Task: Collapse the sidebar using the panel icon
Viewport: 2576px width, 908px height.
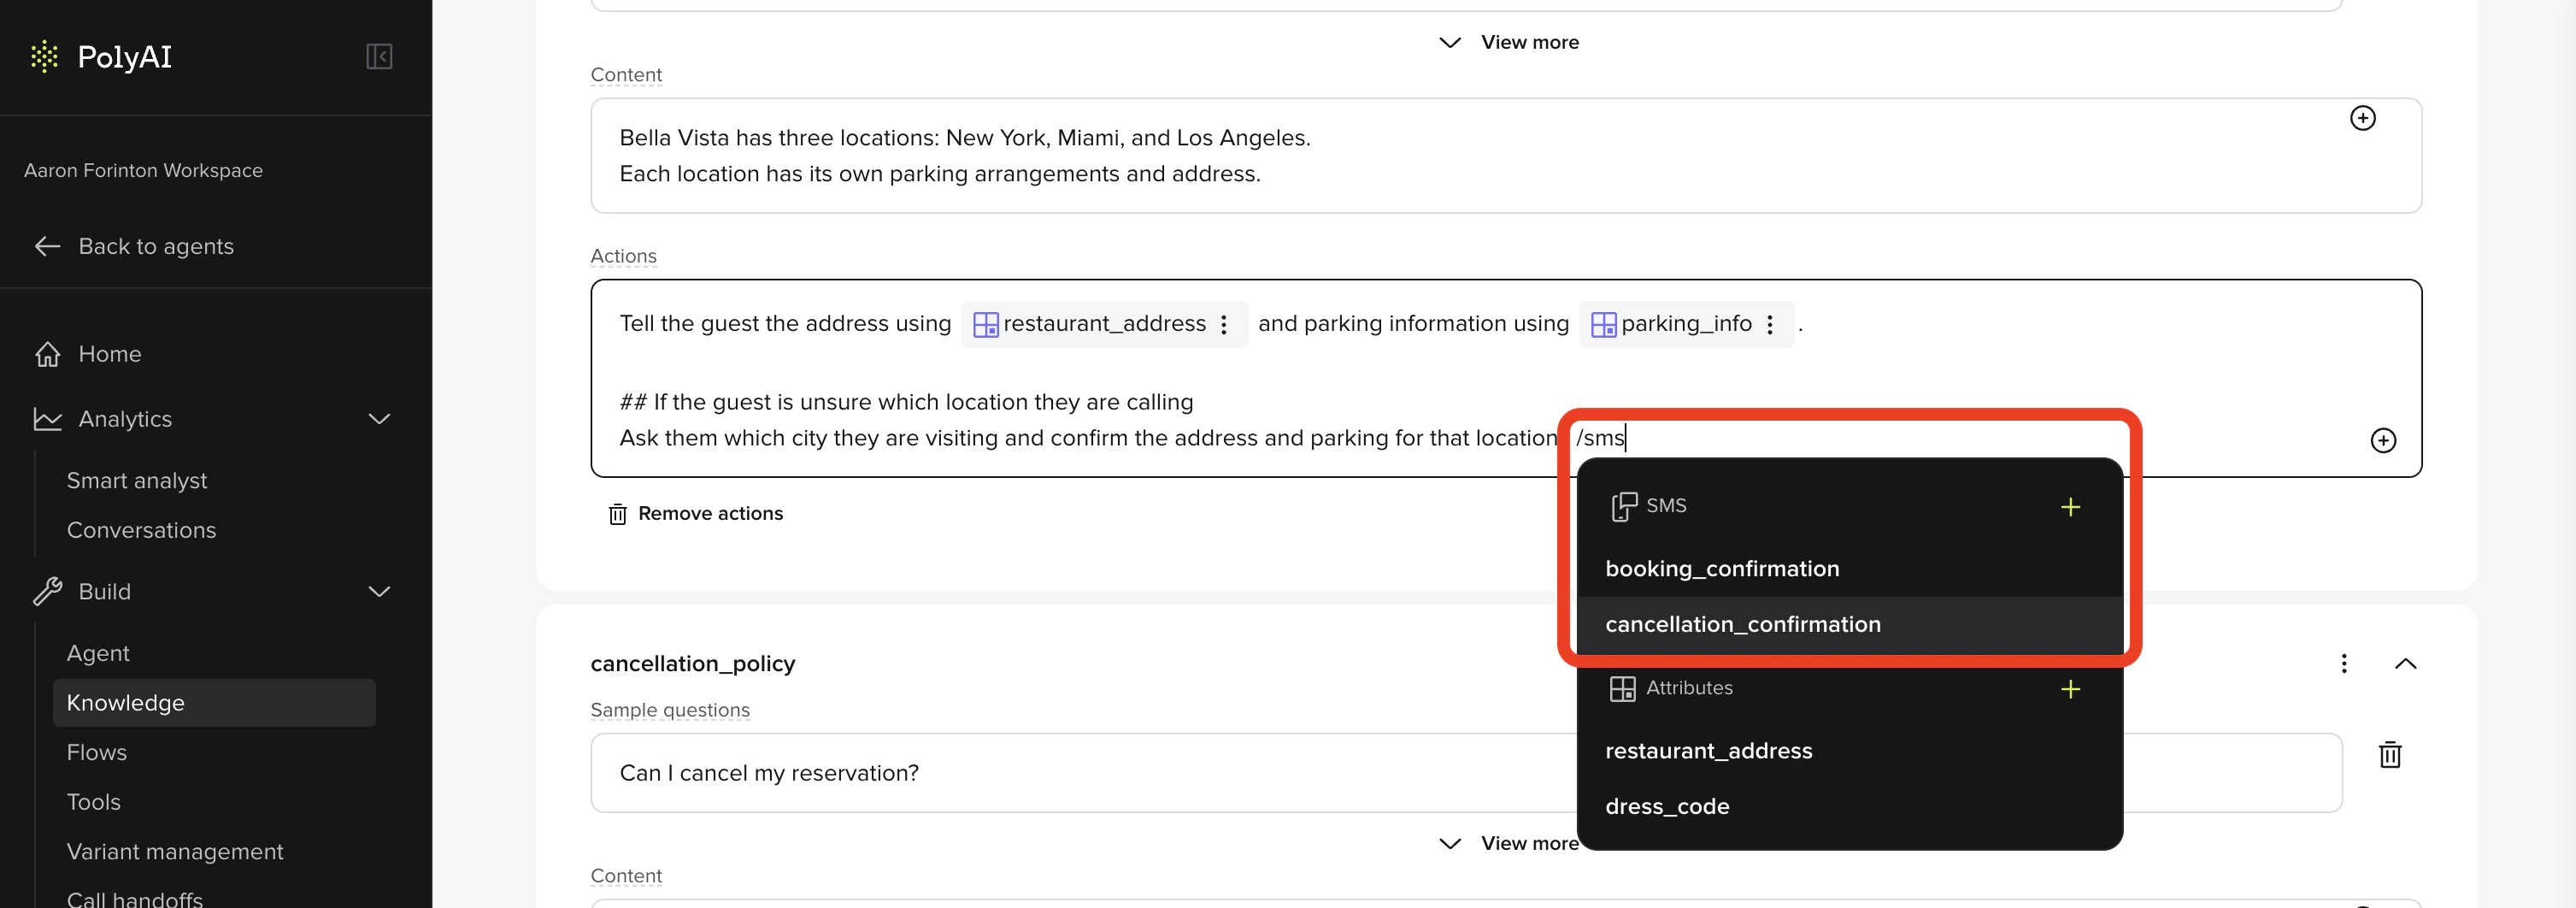Action: [380, 57]
